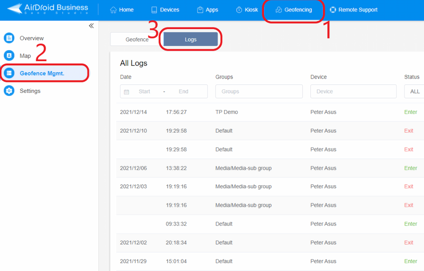This screenshot has width=424, height=271.
Task: Select the Kiosk icon
Action: 239,9
